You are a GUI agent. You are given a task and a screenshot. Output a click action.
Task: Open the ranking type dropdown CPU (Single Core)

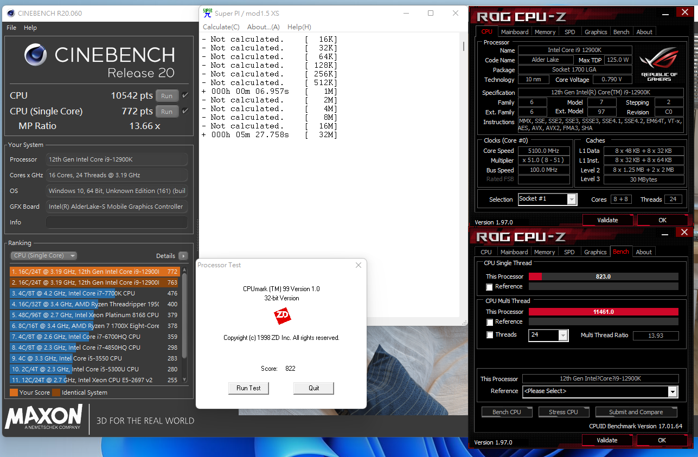[x=43, y=255]
